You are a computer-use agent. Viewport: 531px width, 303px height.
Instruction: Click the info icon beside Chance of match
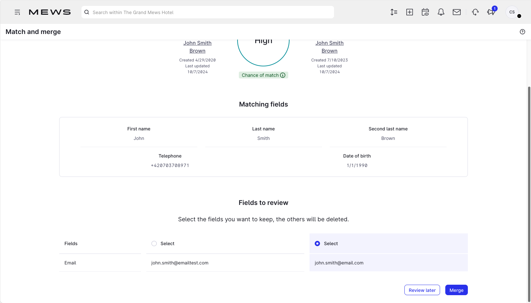(283, 75)
